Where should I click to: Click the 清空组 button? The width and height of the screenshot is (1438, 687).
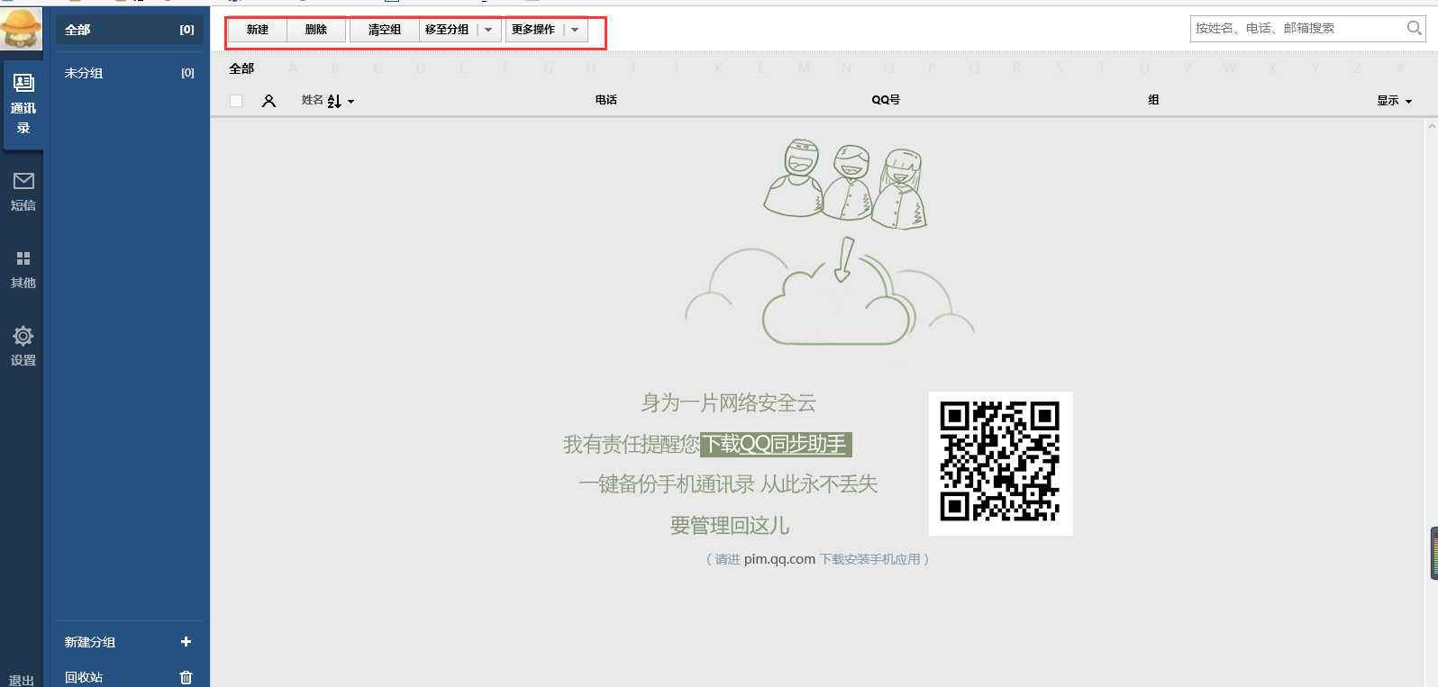point(385,30)
